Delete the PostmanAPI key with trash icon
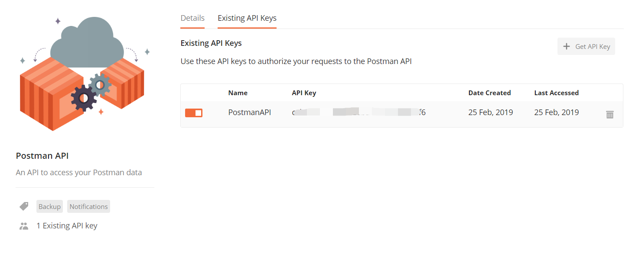 (609, 115)
